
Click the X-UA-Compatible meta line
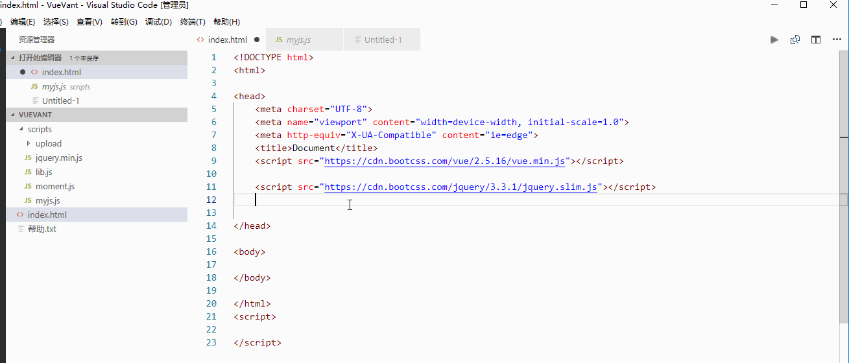(397, 135)
